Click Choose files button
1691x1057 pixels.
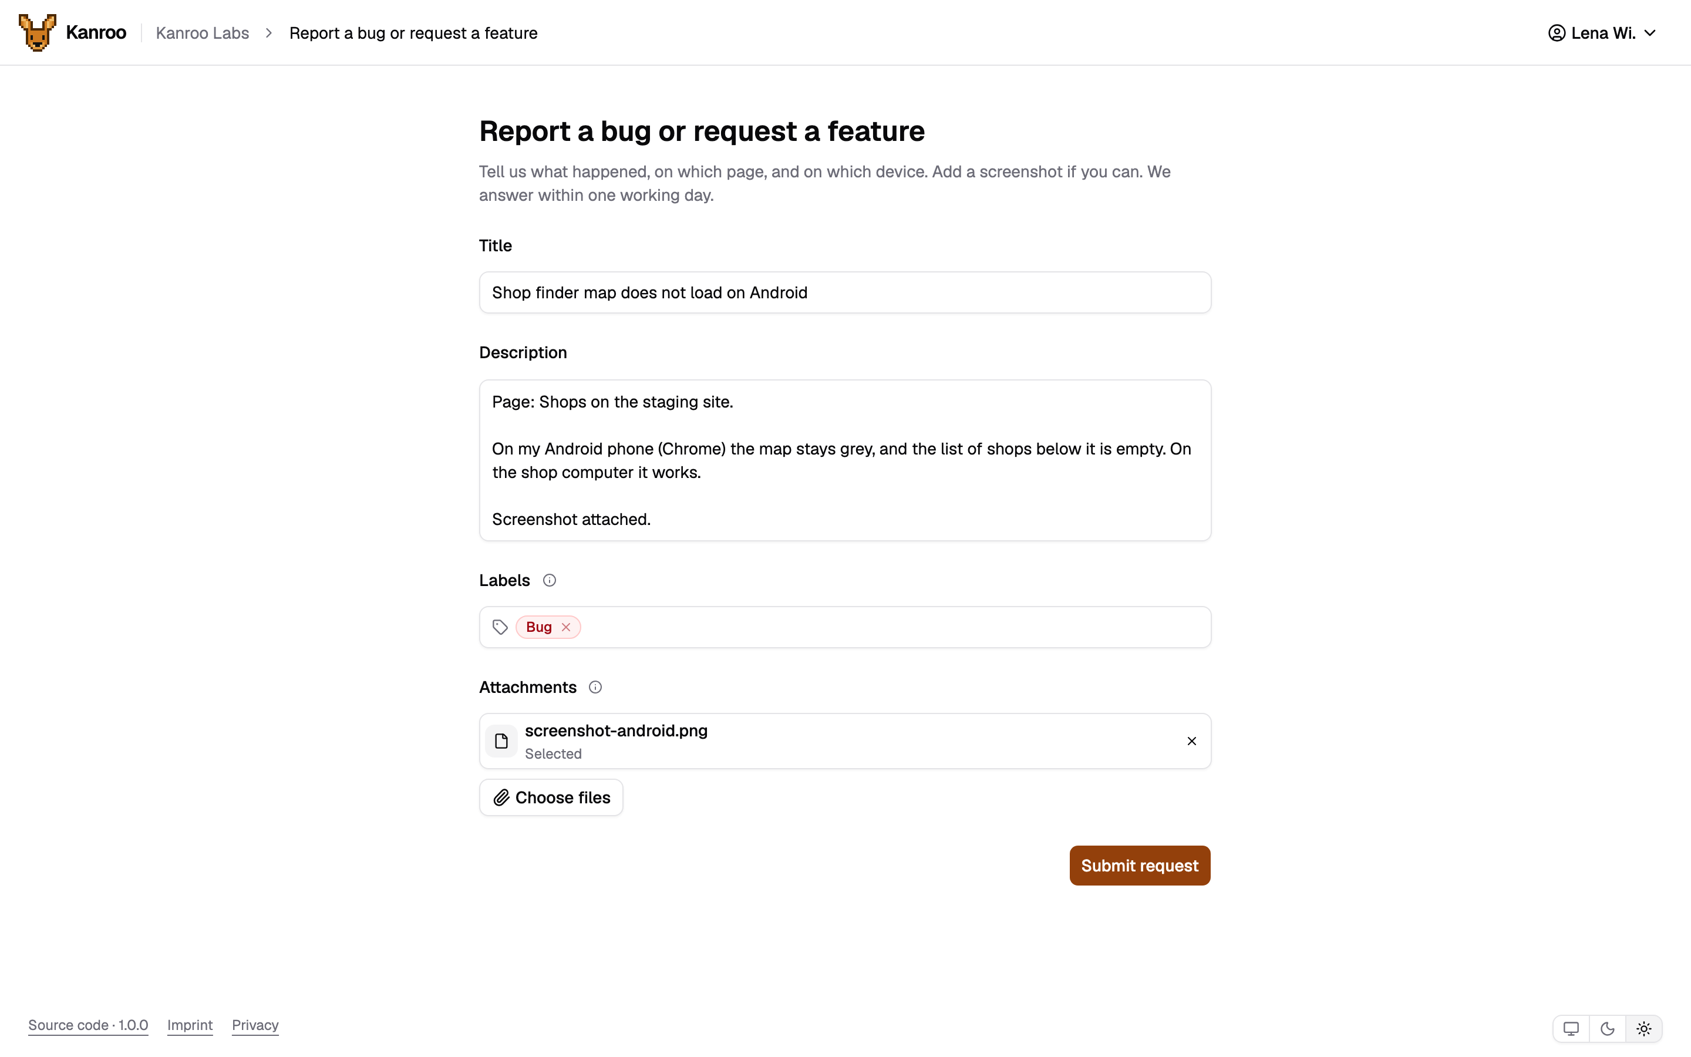point(551,797)
